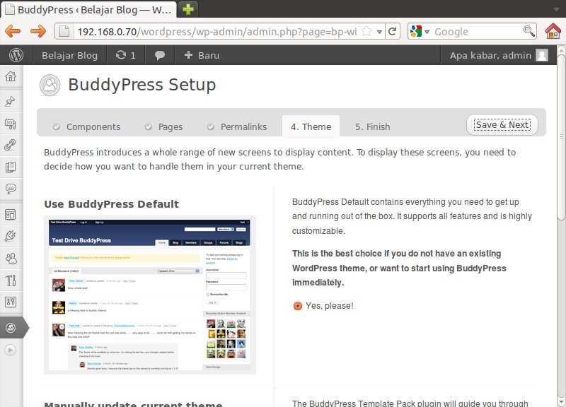Open the Pages icon in the sidebar
This screenshot has height=407, width=566.
coord(11,167)
